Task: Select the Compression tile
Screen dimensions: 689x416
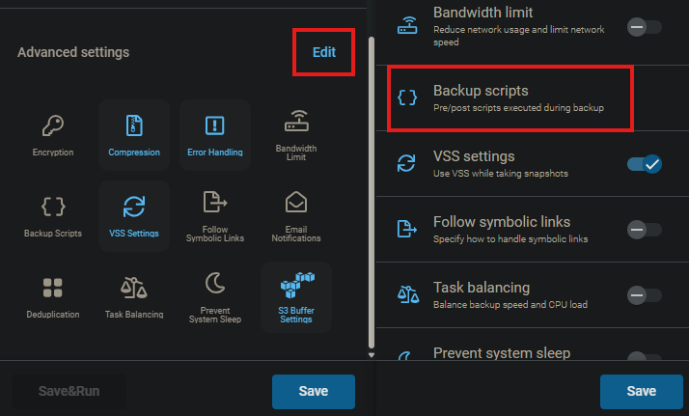Action: [x=134, y=134]
